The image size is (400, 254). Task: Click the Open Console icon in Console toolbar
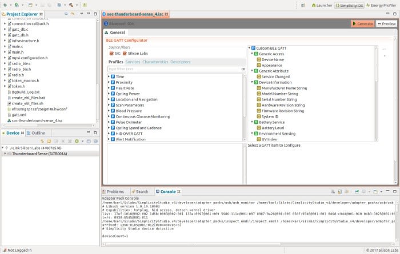[x=375, y=192]
